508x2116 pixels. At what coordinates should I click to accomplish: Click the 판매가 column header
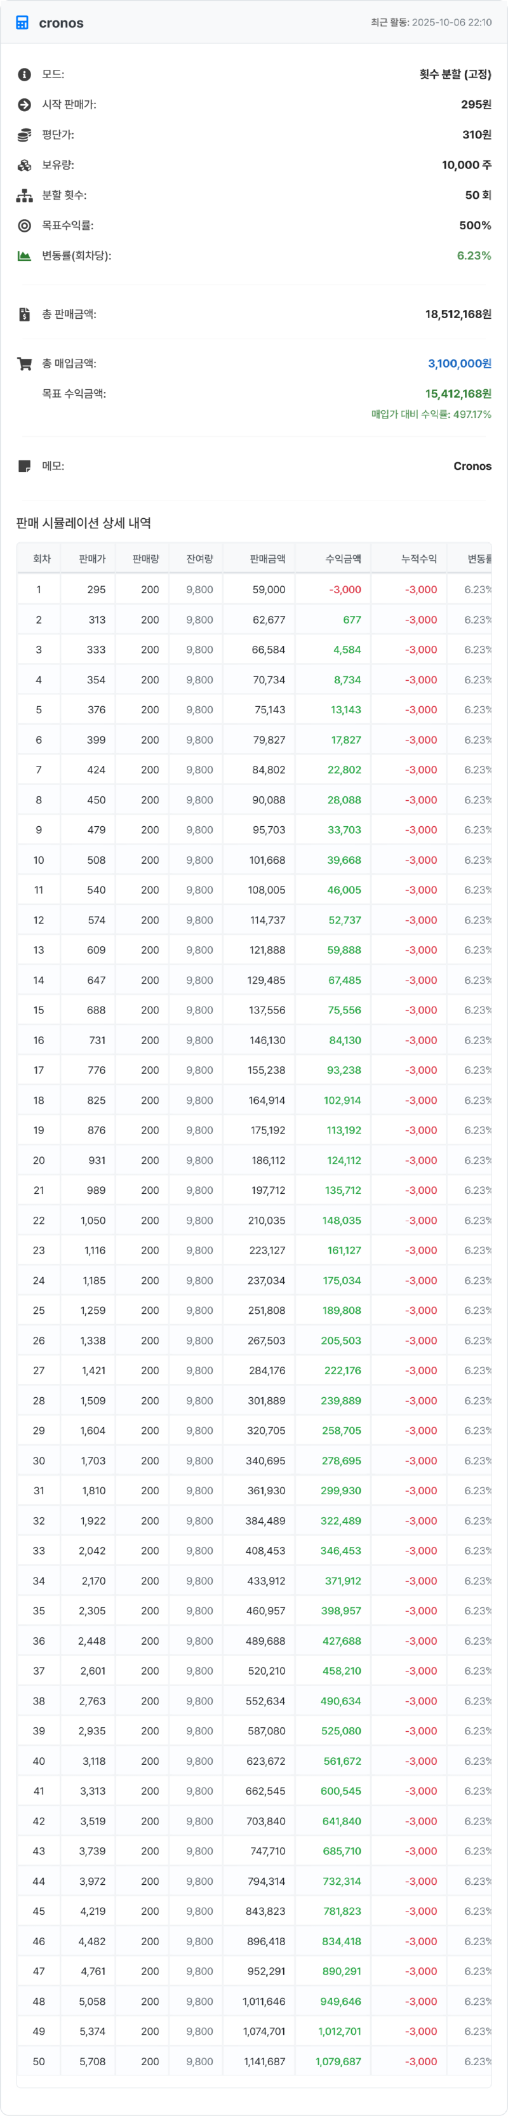pos(92,559)
